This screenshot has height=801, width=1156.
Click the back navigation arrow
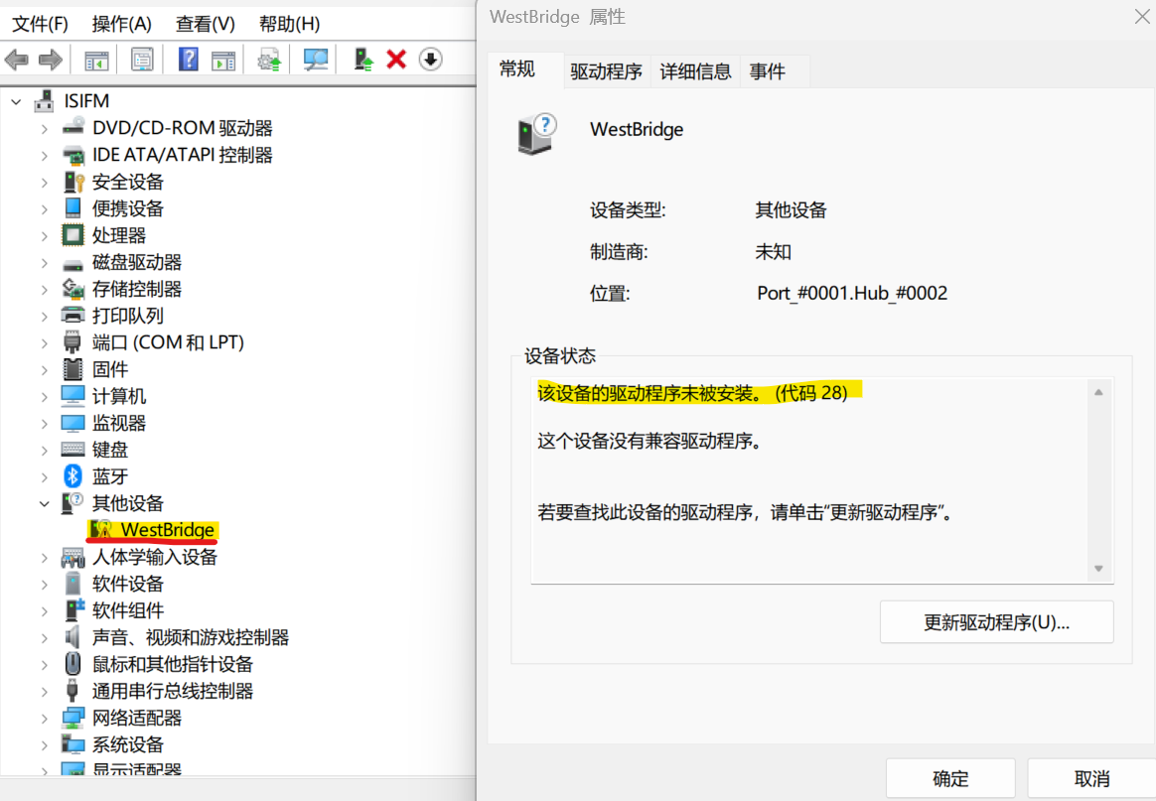[x=16, y=59]
